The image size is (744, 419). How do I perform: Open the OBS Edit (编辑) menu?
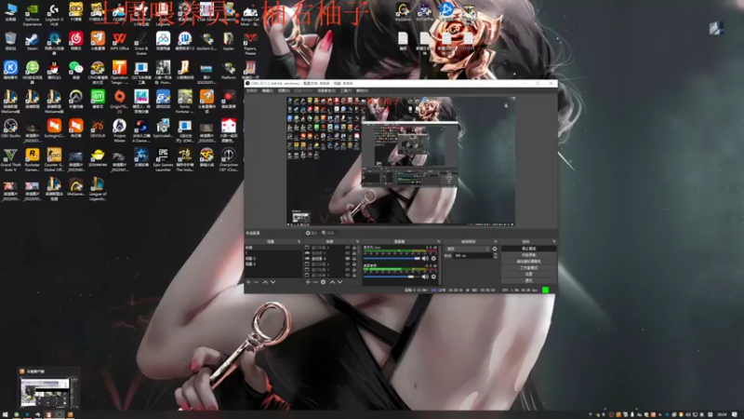[x=268, y=90]
